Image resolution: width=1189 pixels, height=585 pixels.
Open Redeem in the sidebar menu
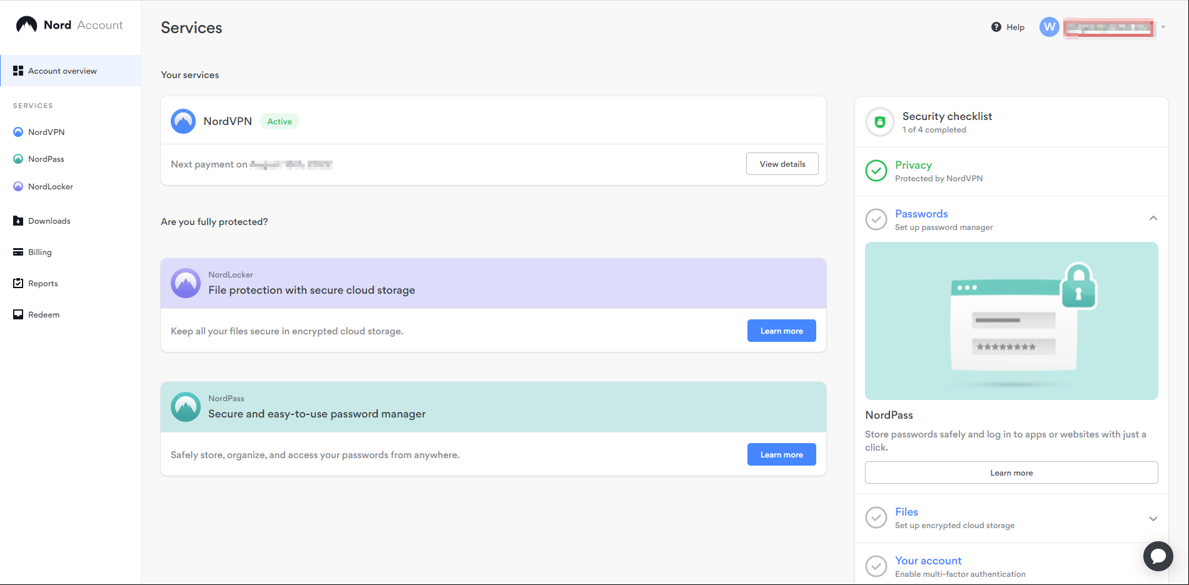click(44, 314)
